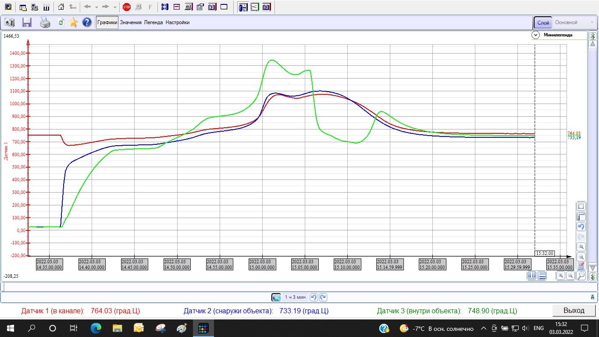This screenshot has width=599, height=337.
Task: Click the 'Датчик 2 (снаружи объекта)' reading text
Action: pos(256,311)
